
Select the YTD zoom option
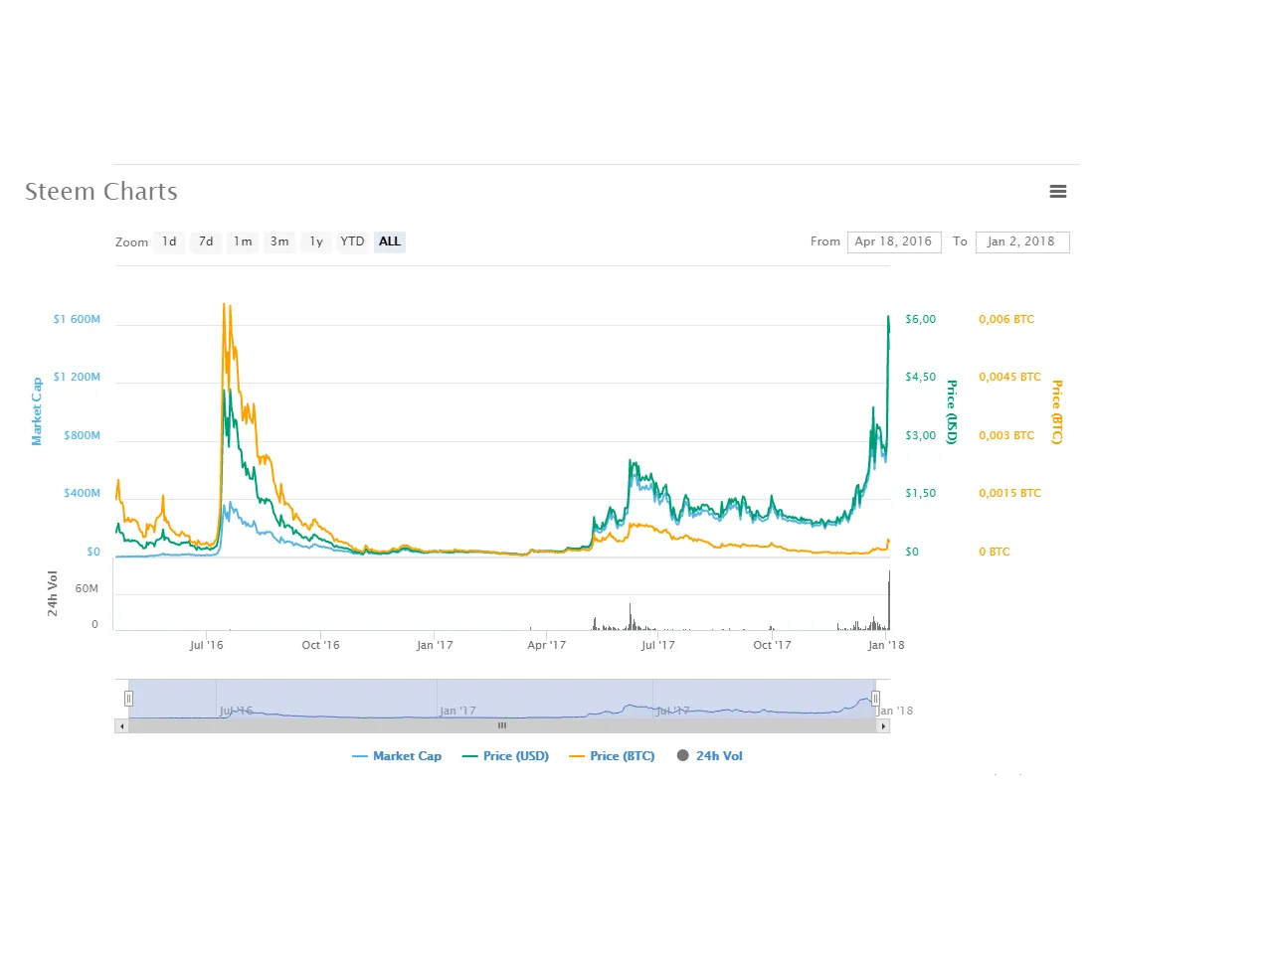click(353, 241)
